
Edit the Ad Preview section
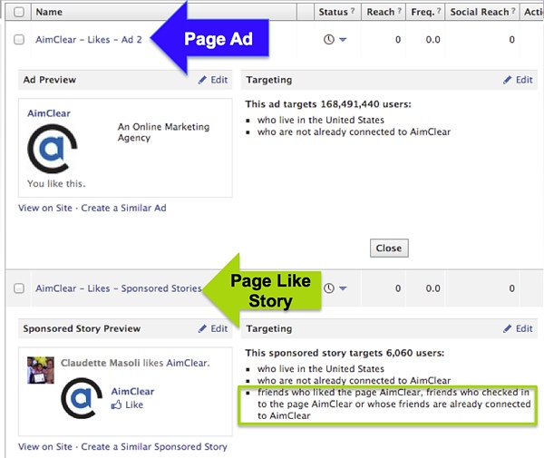(219, 80)
